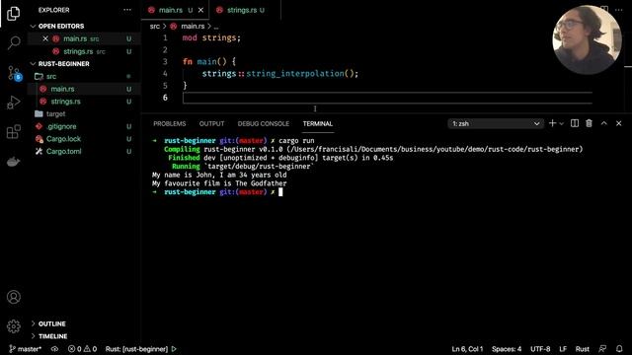The width and height of the screenshot is (632, 355).
Task: Switch to the Debug Console tab
Action: [264, 123]
